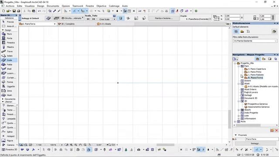
Task: Collapse the Piani tree node
Action: (238, 66)
